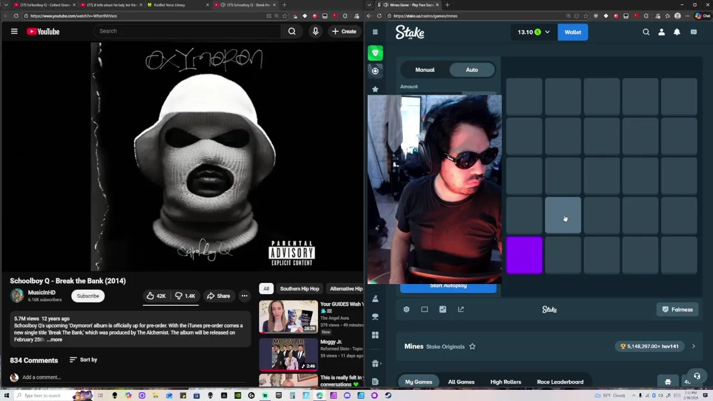Select the Southern Hip Hop chip

coord(299,288)
